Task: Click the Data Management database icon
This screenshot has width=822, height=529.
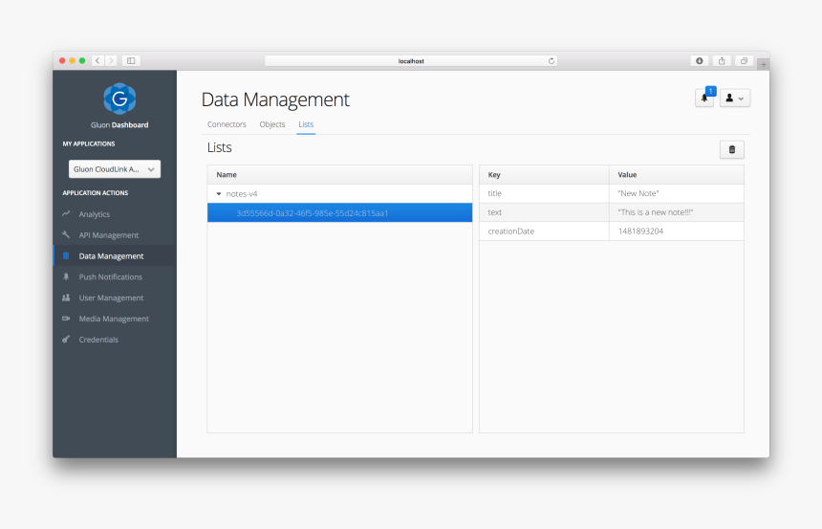Action: (x=66, y=255)
